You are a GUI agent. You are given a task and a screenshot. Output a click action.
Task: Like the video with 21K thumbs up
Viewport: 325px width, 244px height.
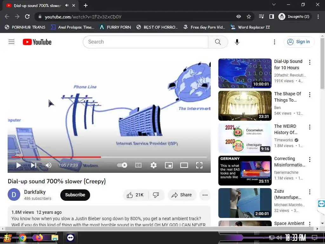click(136, 195)
